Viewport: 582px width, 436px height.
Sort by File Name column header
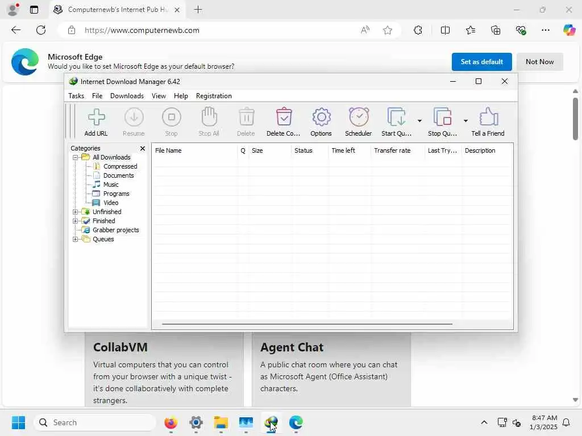[194, 150]
